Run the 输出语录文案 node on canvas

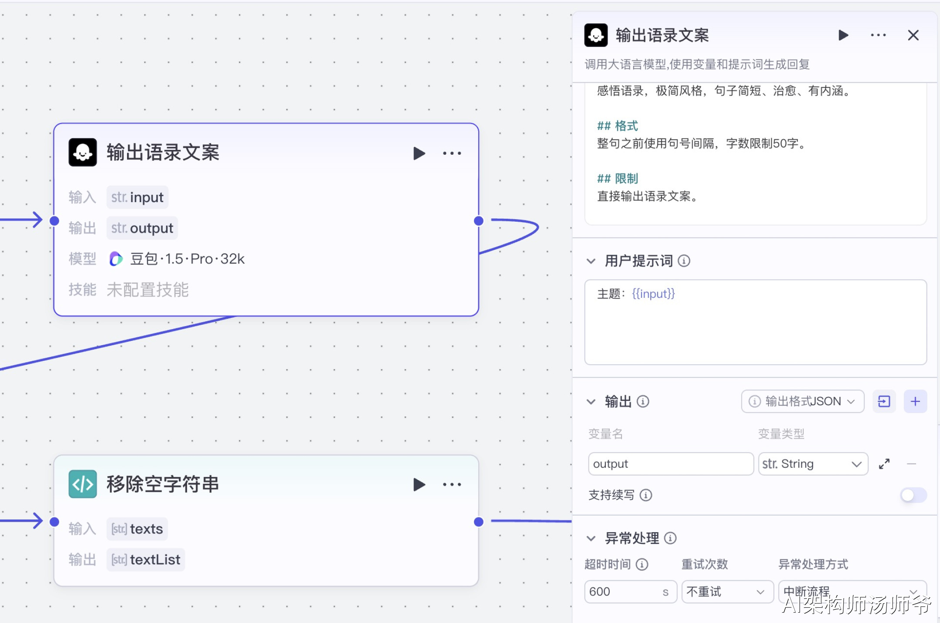point(419,153)
